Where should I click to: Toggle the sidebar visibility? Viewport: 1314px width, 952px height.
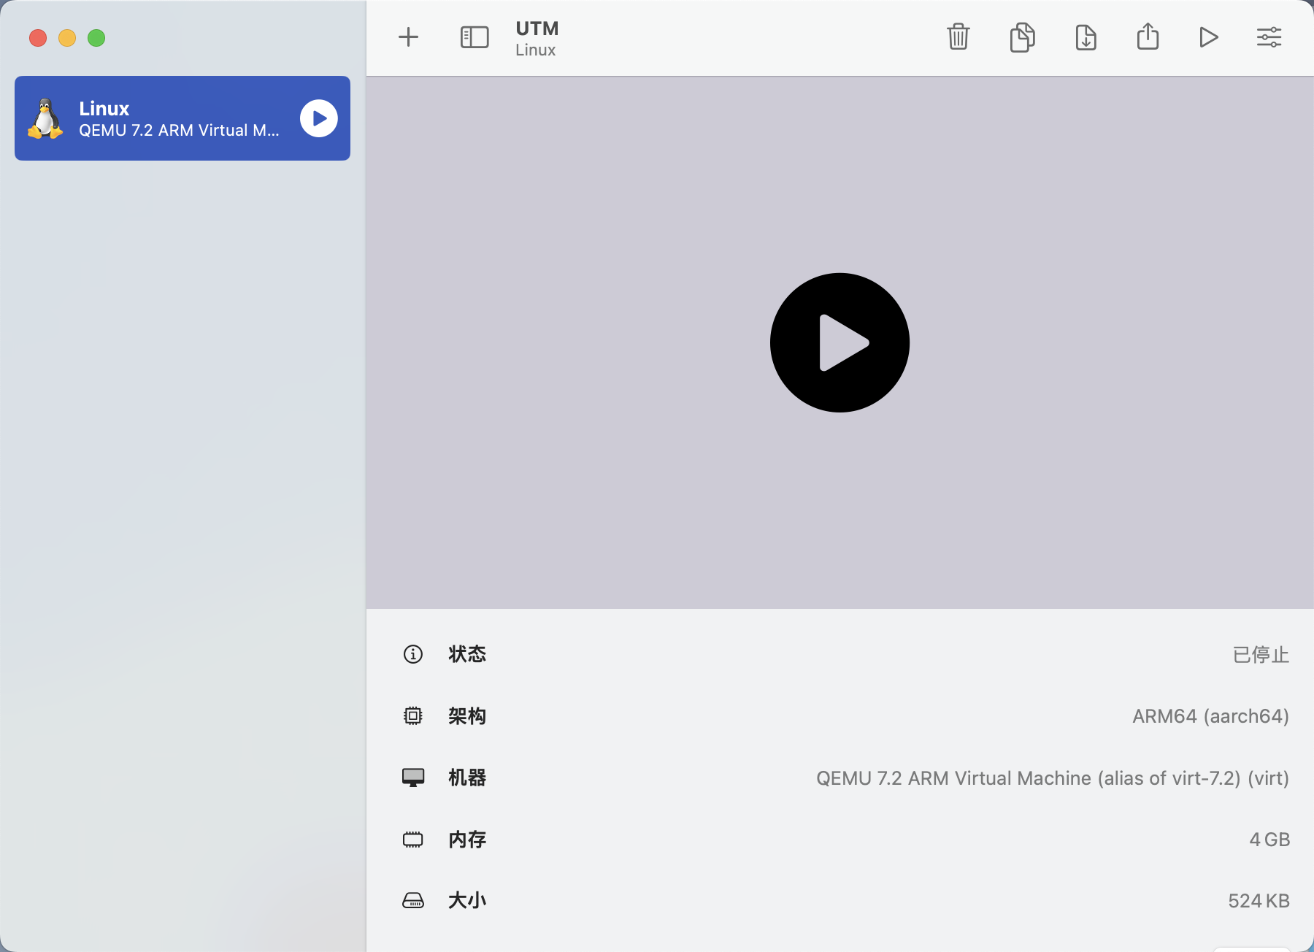coord(474,37)
